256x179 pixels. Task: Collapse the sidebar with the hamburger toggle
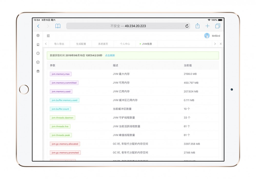coord(48,36)
